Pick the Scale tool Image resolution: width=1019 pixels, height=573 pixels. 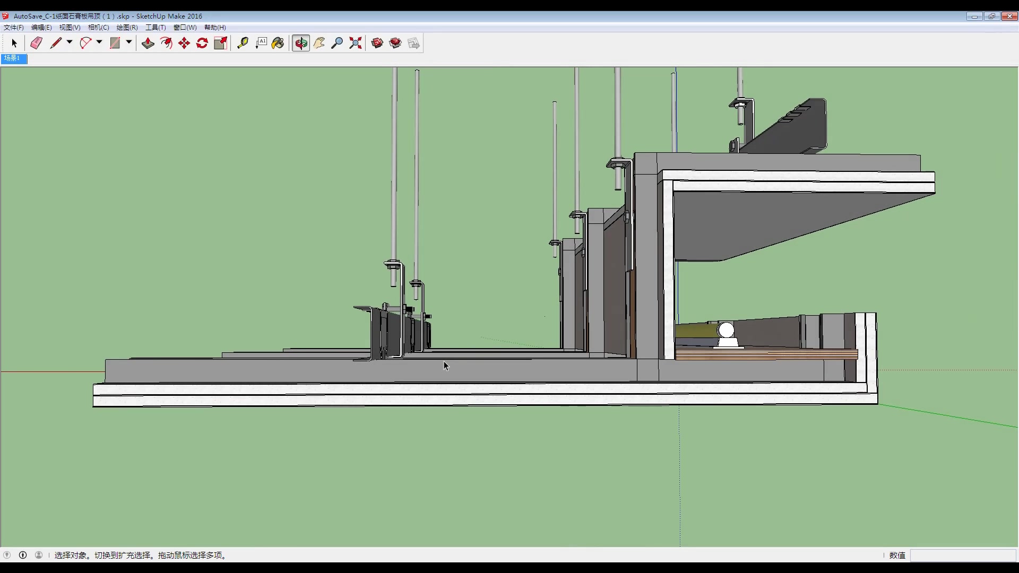pyautogui.click(x=221, y=44)
